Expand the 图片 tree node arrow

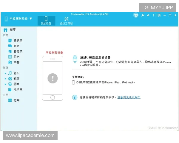5,84
